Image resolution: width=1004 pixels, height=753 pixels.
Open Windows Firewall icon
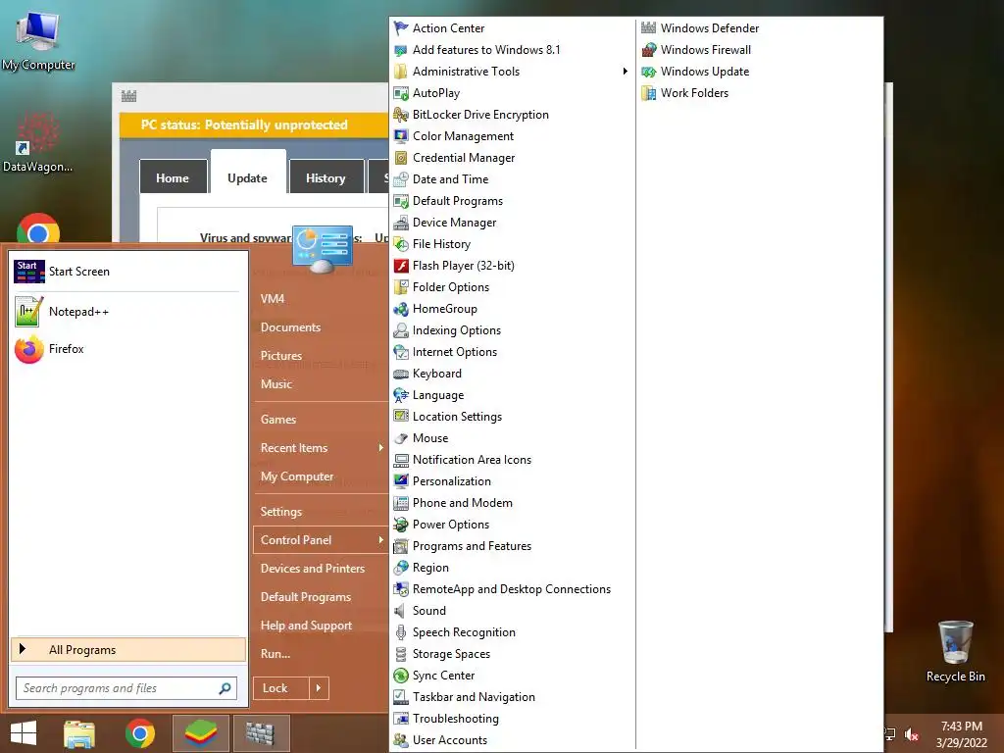[x=649, y=50]
